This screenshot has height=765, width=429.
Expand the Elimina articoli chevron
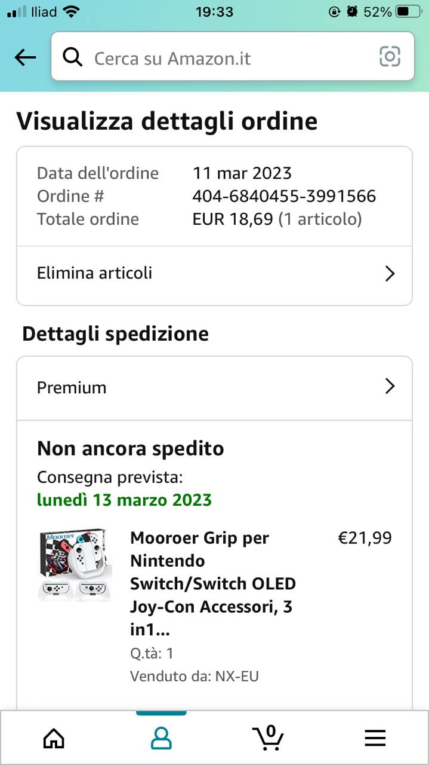click(390, 274)
